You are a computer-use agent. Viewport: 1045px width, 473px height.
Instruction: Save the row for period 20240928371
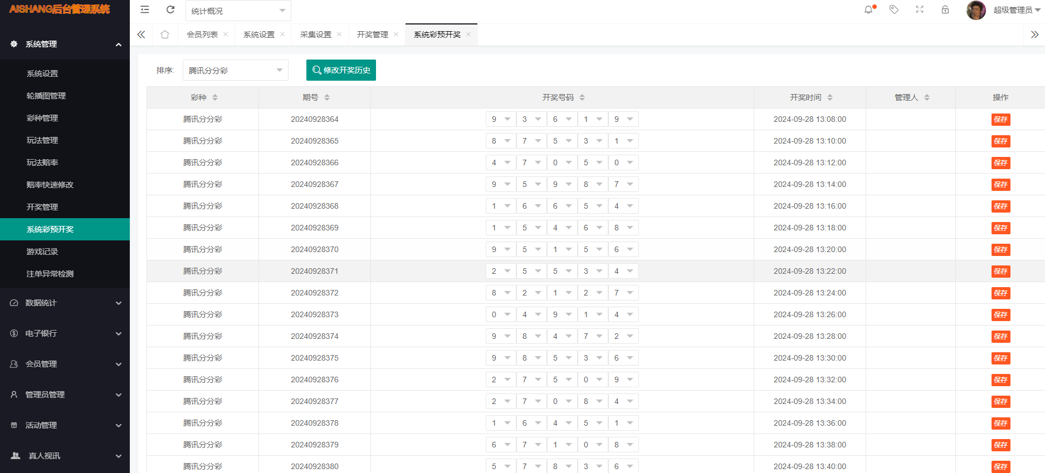tap(1000, 272)
